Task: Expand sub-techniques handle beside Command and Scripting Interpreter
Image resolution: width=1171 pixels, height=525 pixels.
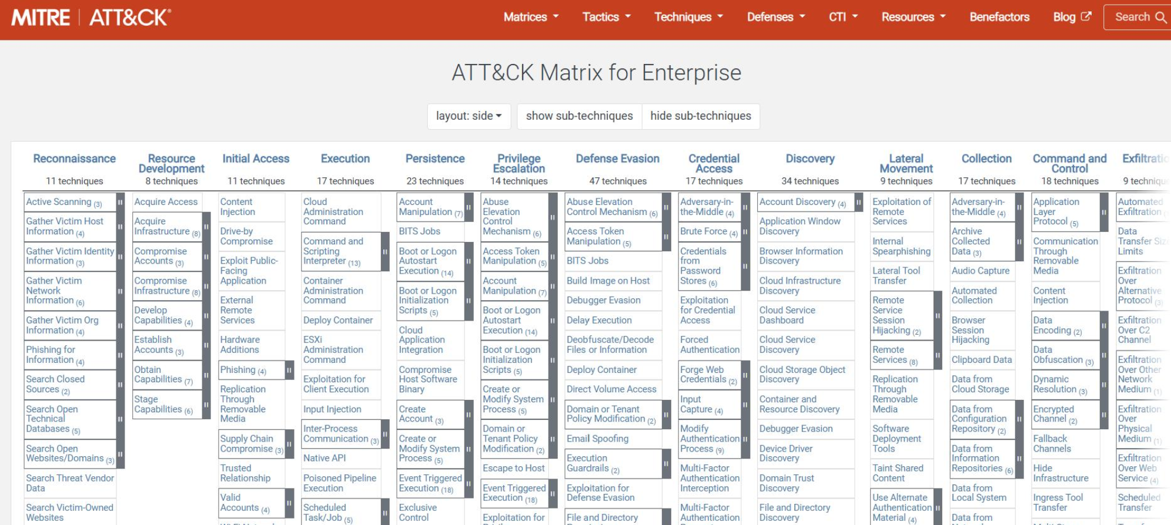Action: 385,251
